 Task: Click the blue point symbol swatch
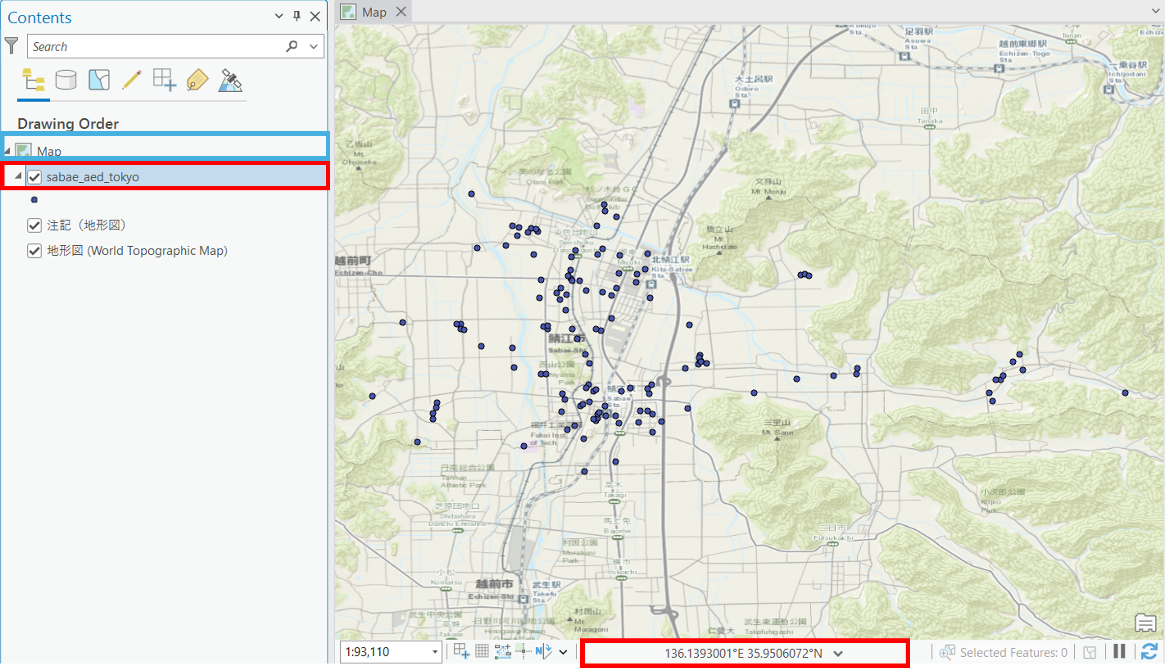click(34, 200)
